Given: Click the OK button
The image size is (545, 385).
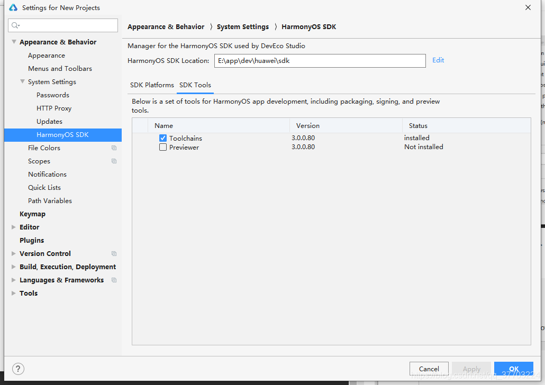Looking at the screenshot, I should tap(514, 369).
